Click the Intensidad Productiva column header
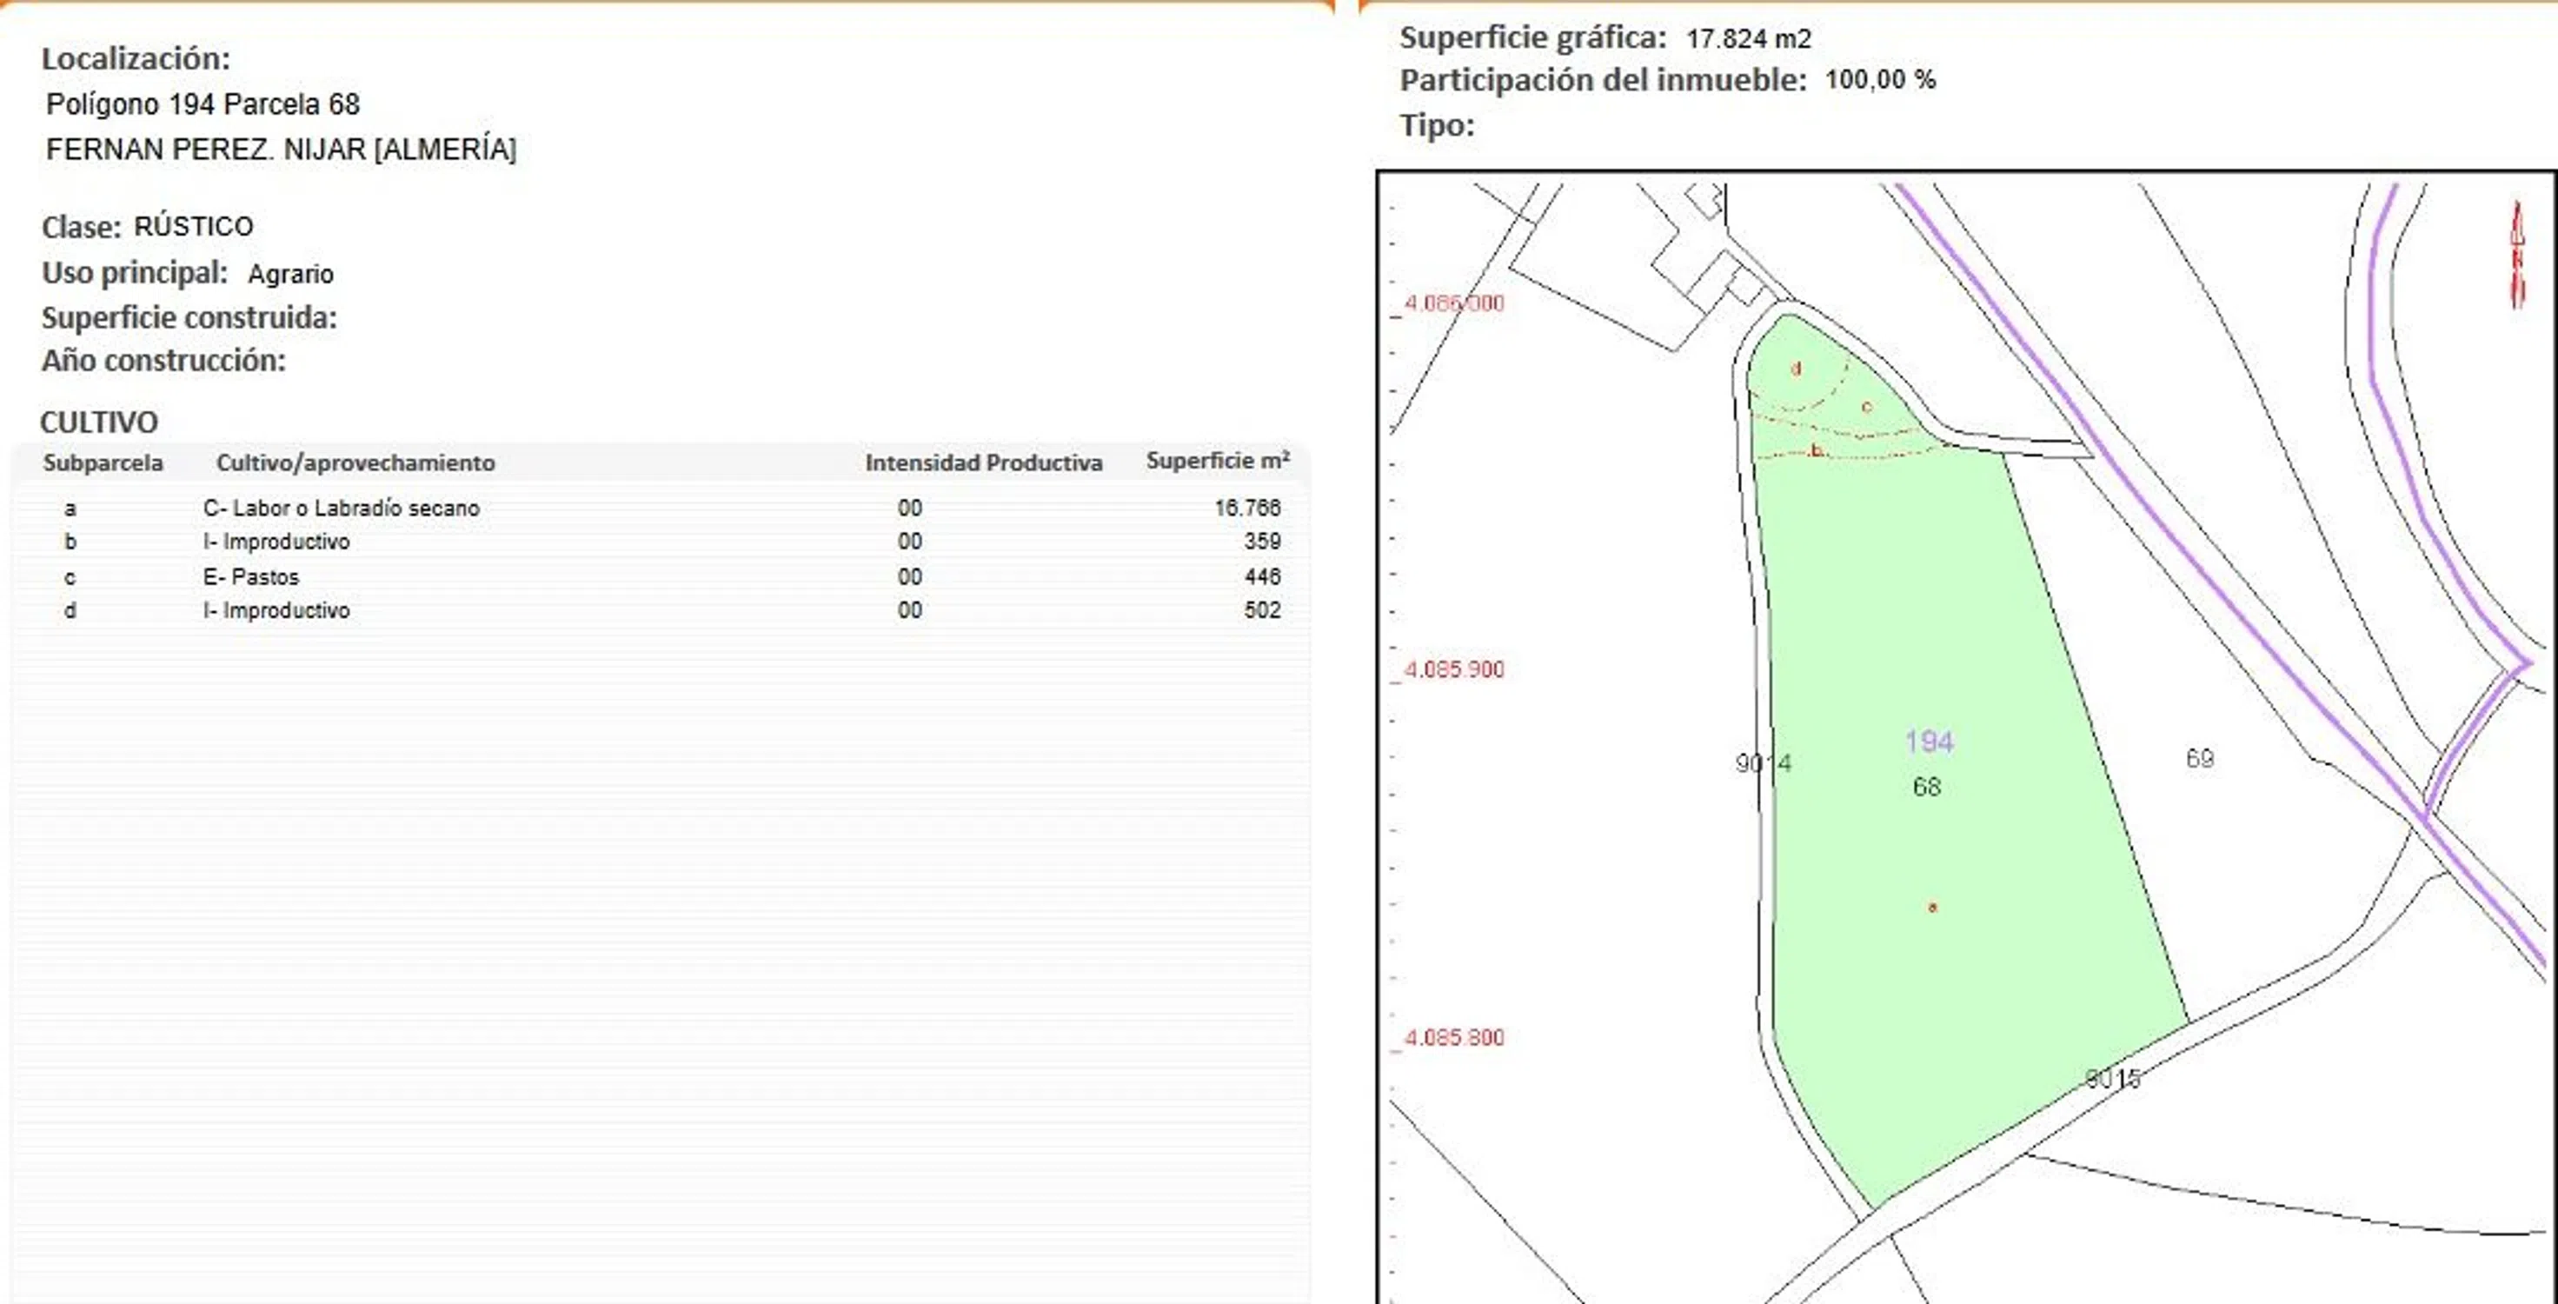This screenshot has height=1304, width=2558. [983, 462]
